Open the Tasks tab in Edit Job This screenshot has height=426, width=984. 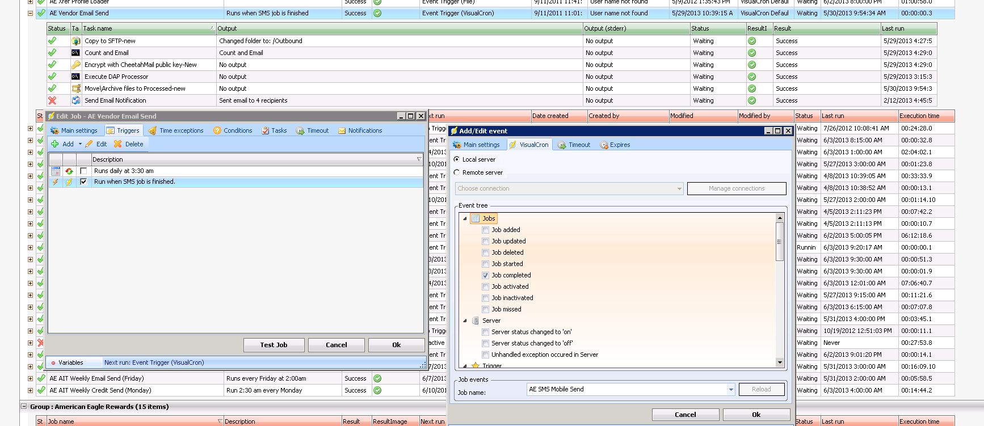pos(274,130)
